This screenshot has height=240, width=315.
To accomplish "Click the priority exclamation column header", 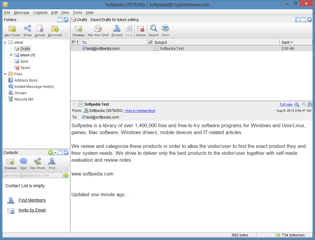I will coord(77,42).
